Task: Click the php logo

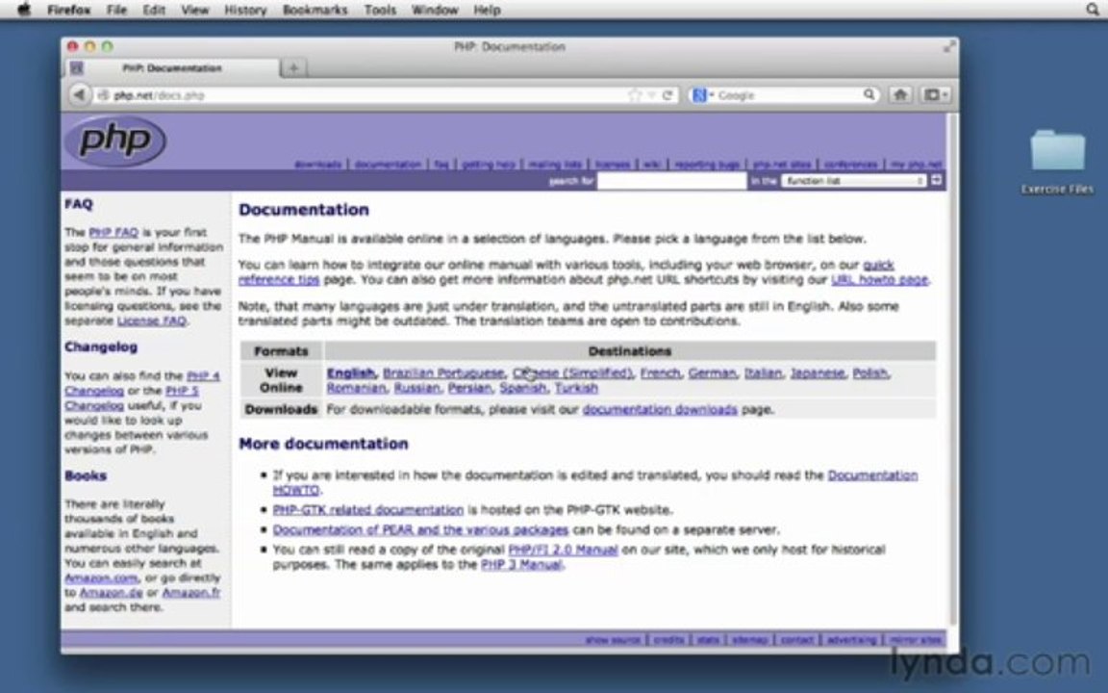Action: (x=115, y=141)
